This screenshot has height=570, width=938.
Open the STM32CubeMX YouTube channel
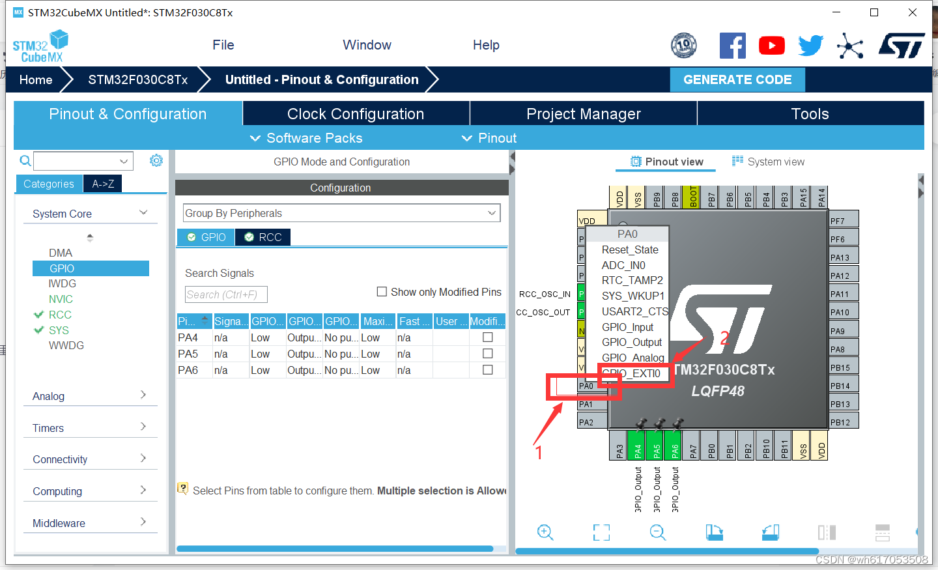(x=771, y=45)
